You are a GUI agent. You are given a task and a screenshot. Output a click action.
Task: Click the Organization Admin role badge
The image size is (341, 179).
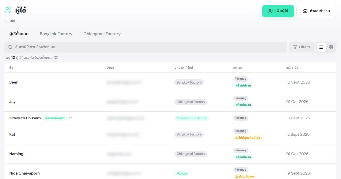pos(192,118)
